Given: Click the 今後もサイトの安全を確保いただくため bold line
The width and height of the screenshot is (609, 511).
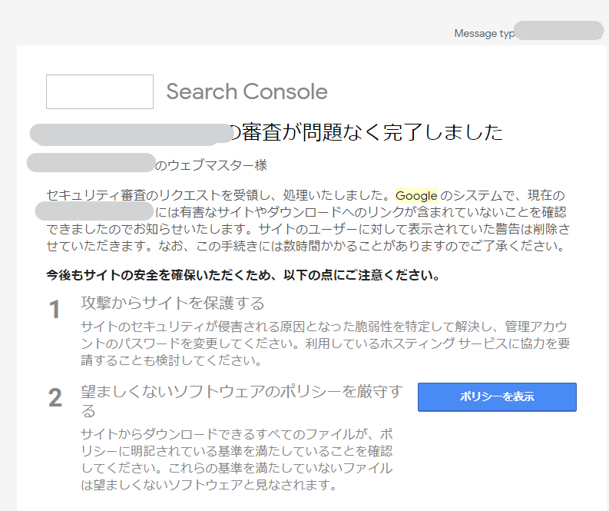Looking at the screenshot, I should (243, 275).
